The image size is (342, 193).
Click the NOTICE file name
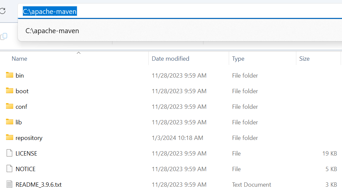[x=25, y=169]
